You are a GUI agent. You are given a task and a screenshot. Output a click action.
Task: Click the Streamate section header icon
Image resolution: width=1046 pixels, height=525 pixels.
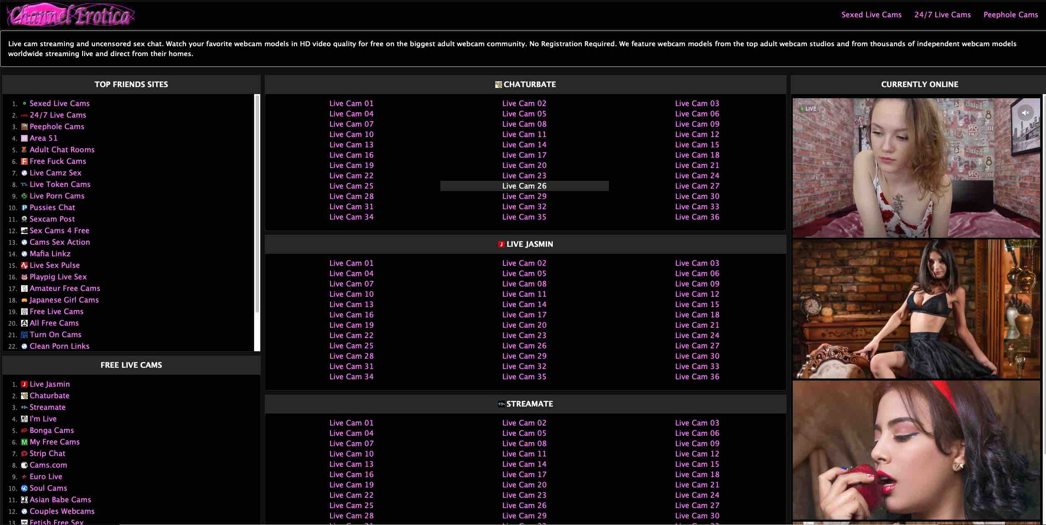[501, 404]
